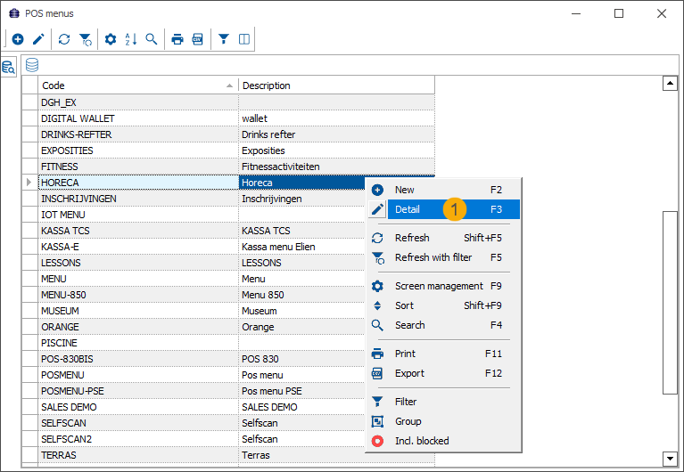Open the database search side panel icon
Screen dimensions: 684x472
[x=9, y=68]
